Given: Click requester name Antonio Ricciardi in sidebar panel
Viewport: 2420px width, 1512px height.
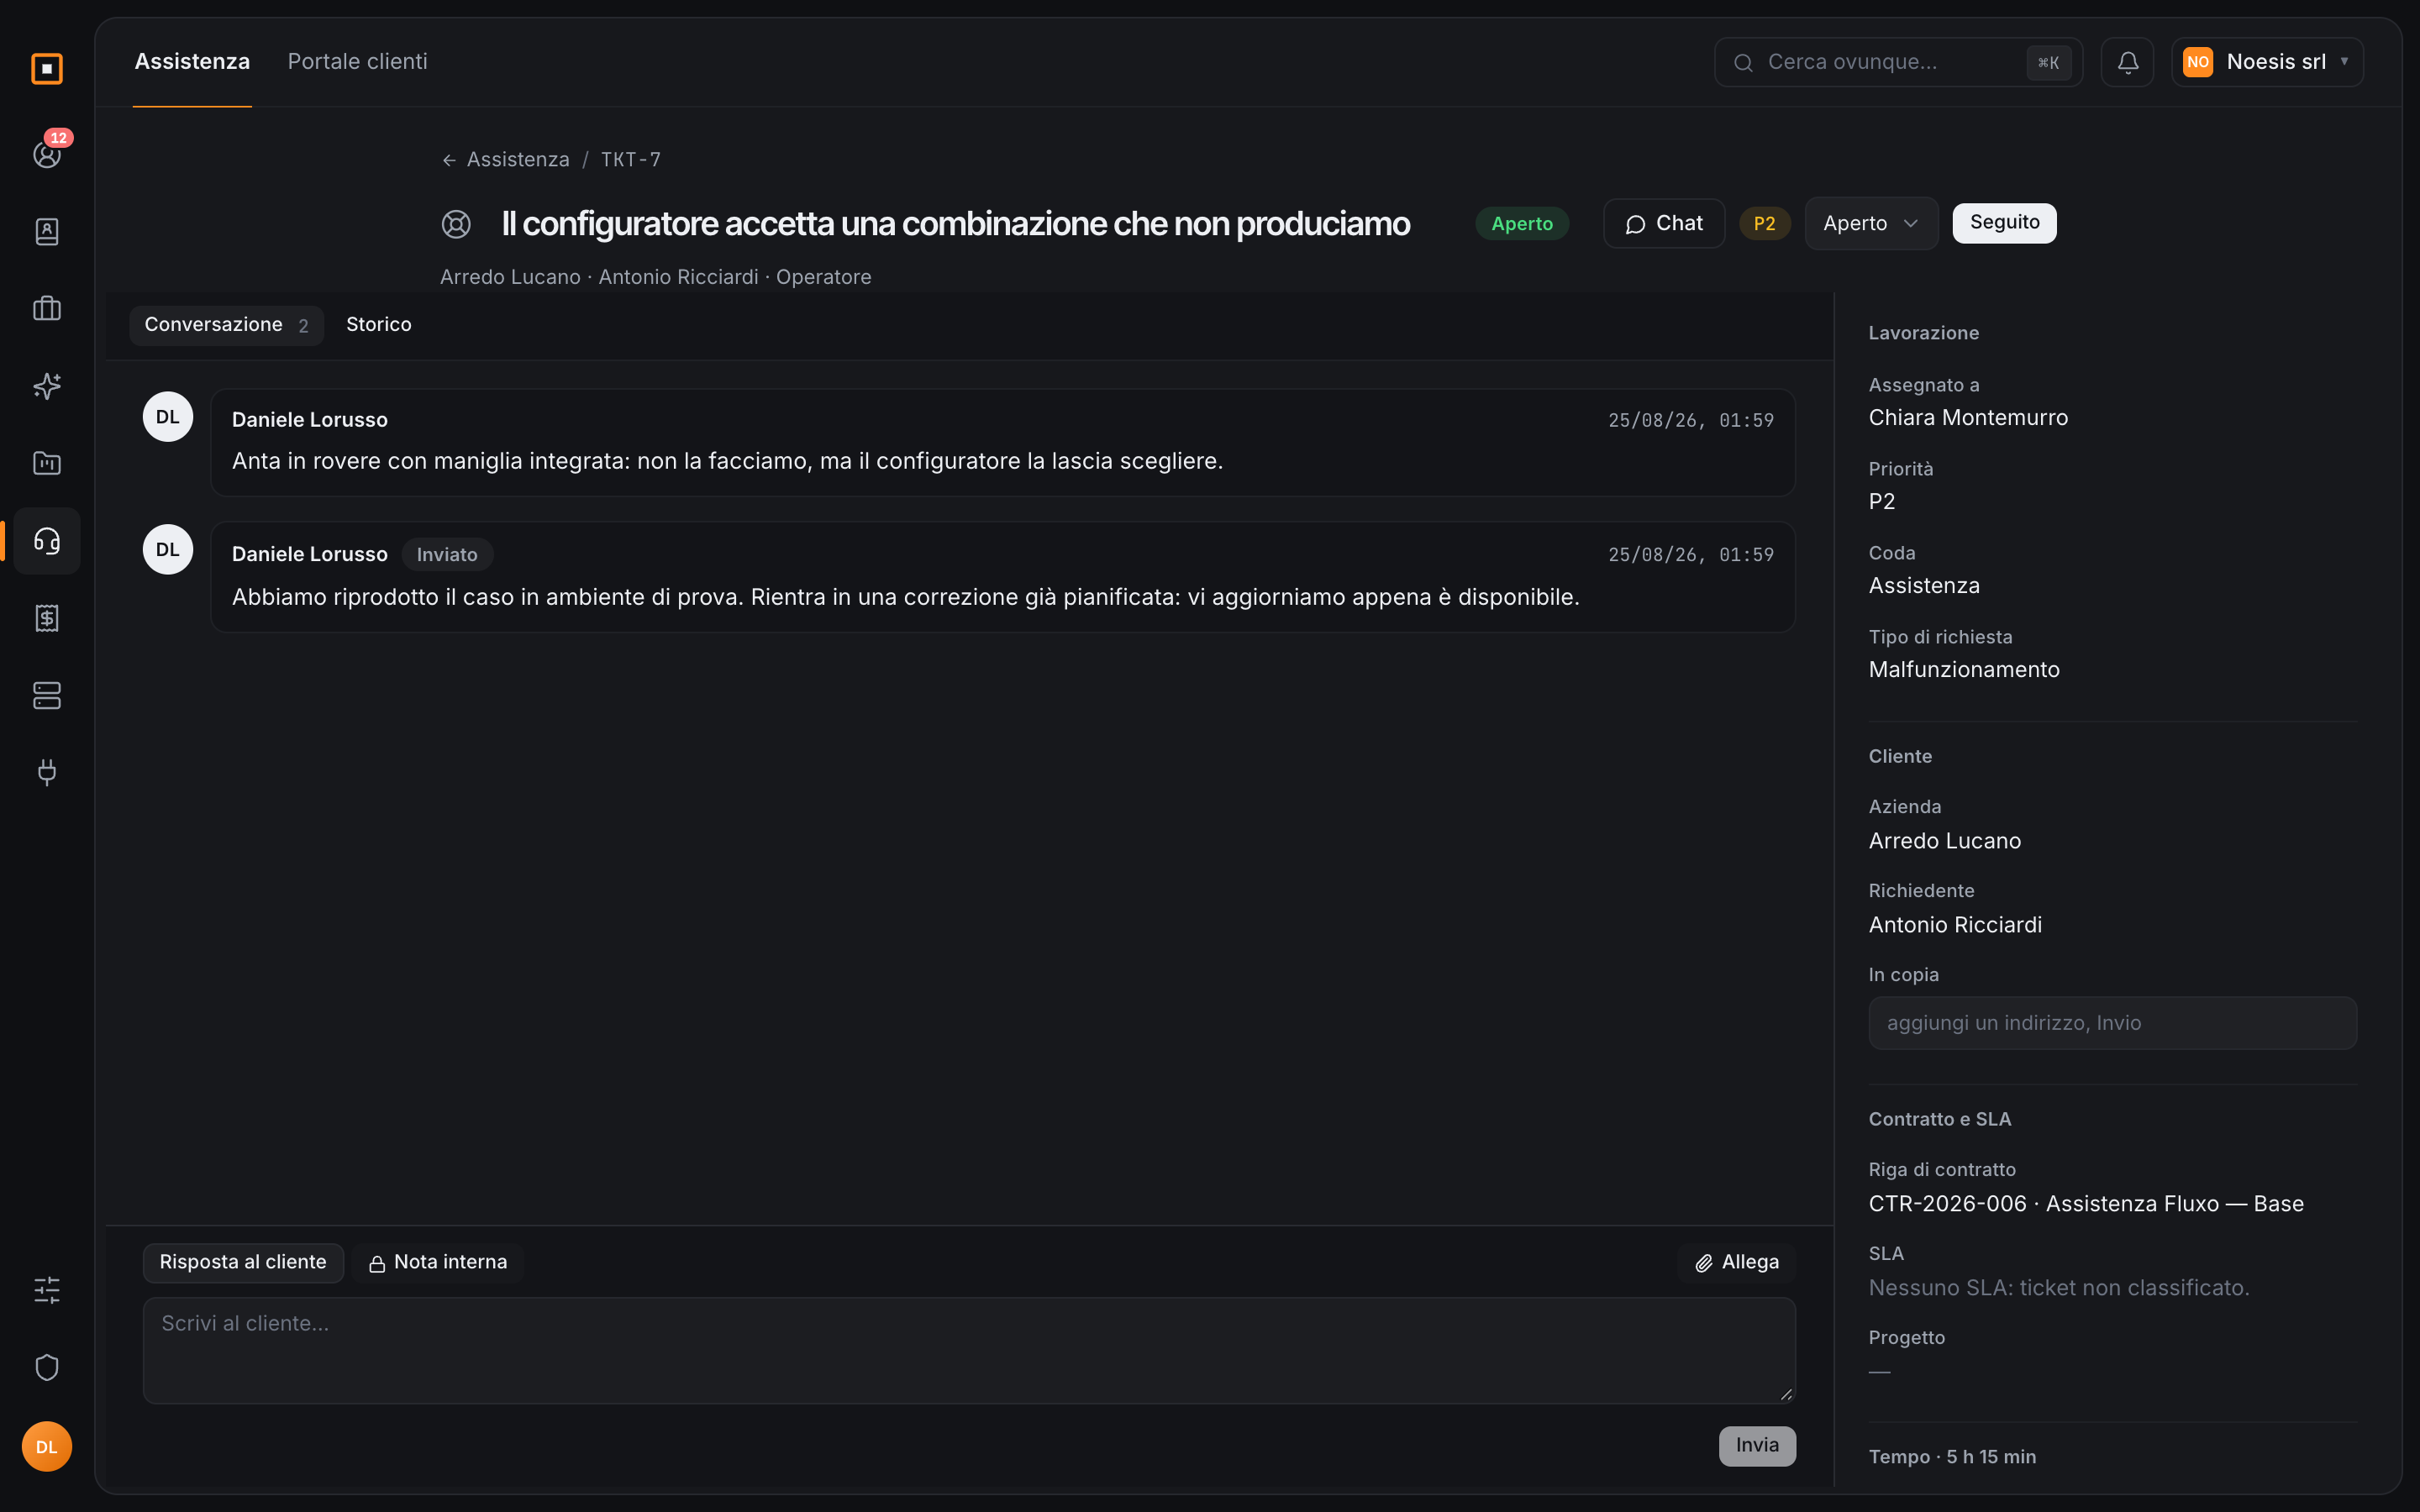Looking at the screenshot, I should 1955,925.
